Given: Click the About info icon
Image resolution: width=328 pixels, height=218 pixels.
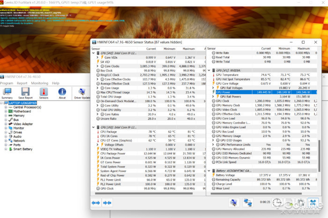Looking at the screenshot, I should (62, 92).
